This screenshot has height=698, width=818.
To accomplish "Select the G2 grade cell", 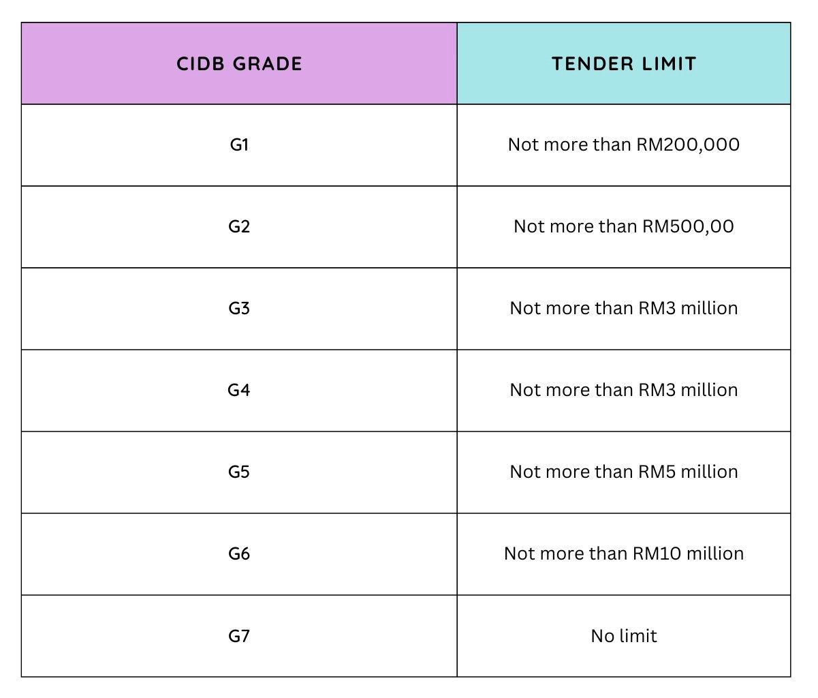I will (x=239, y=227).
